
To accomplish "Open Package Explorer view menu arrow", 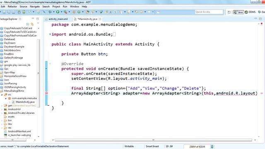I will (x=38, y=24).
